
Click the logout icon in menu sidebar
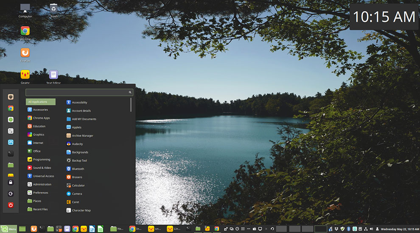tap(11, 194)
